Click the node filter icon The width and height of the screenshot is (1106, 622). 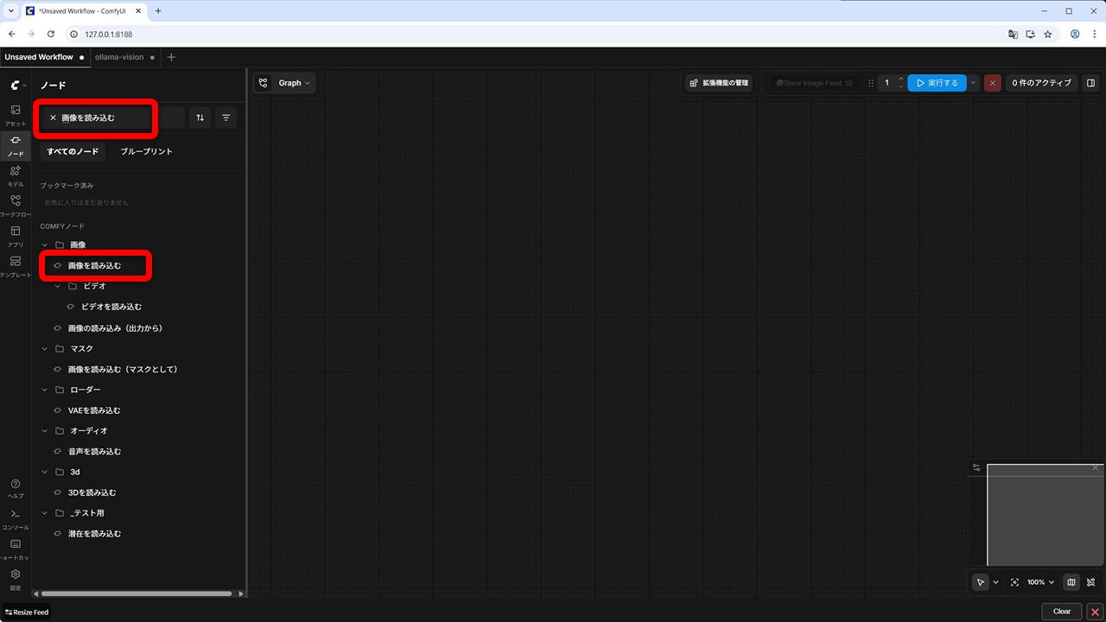(226, 117)
